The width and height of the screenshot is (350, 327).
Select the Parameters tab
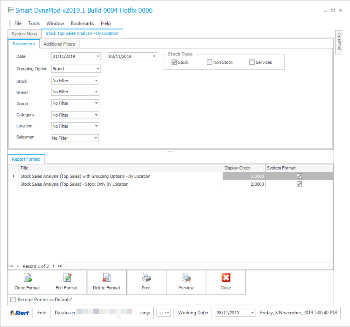click(24, 44)
